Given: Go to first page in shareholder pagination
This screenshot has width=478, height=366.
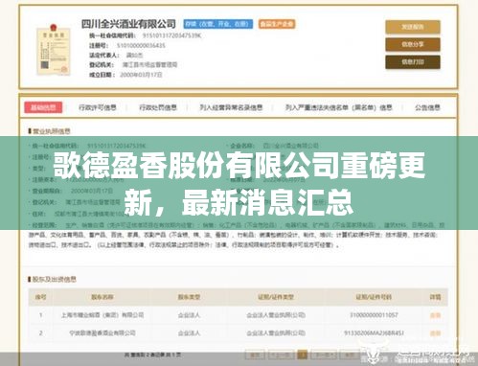Looking at the screenshot, I should [255, 355].
